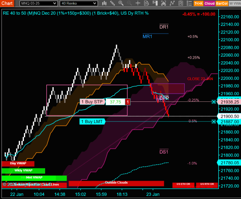The width and height of the screenshot is (241, 199).
Task: Click the Day VWAP status bar
Action: click(18, 164)
